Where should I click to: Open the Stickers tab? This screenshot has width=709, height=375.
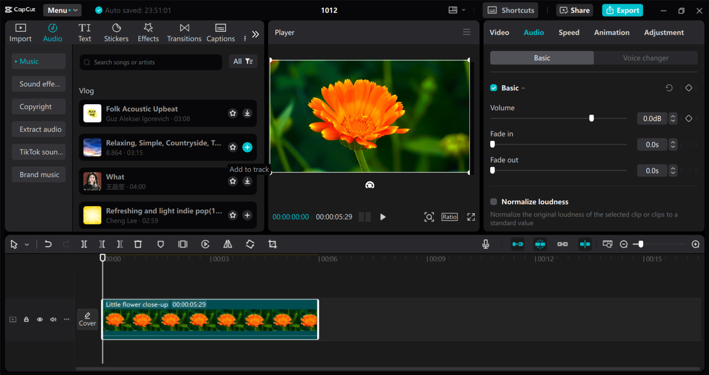click(116, 33)
